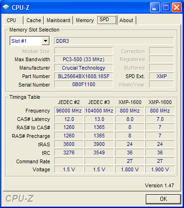Screen dimensions: 184x208
Task: Click the OK button
Action: pyautogui.click(x=163, y=199)
